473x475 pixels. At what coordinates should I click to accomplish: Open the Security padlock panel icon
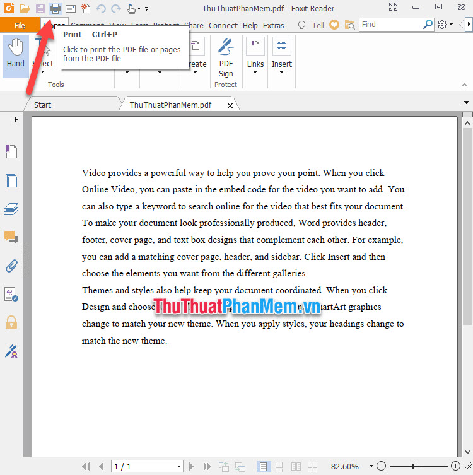coord(11,322)
